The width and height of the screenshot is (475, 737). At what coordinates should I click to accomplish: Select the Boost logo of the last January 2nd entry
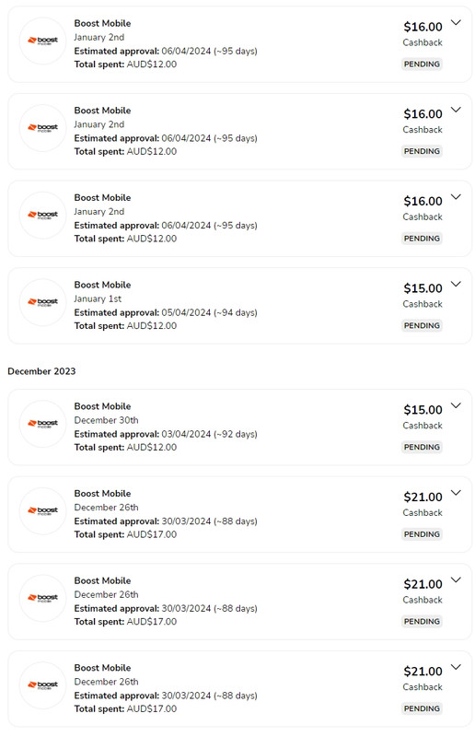pos(42,215)
